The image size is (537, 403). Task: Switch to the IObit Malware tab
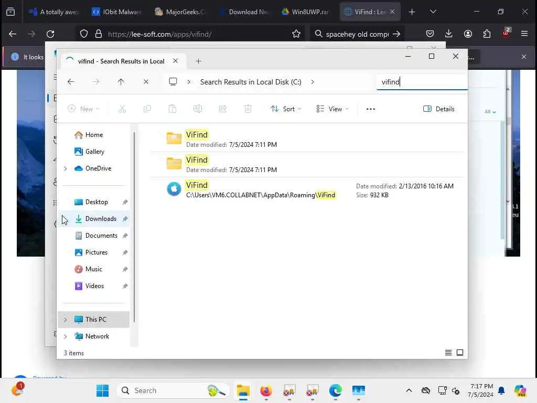(117, 12)
